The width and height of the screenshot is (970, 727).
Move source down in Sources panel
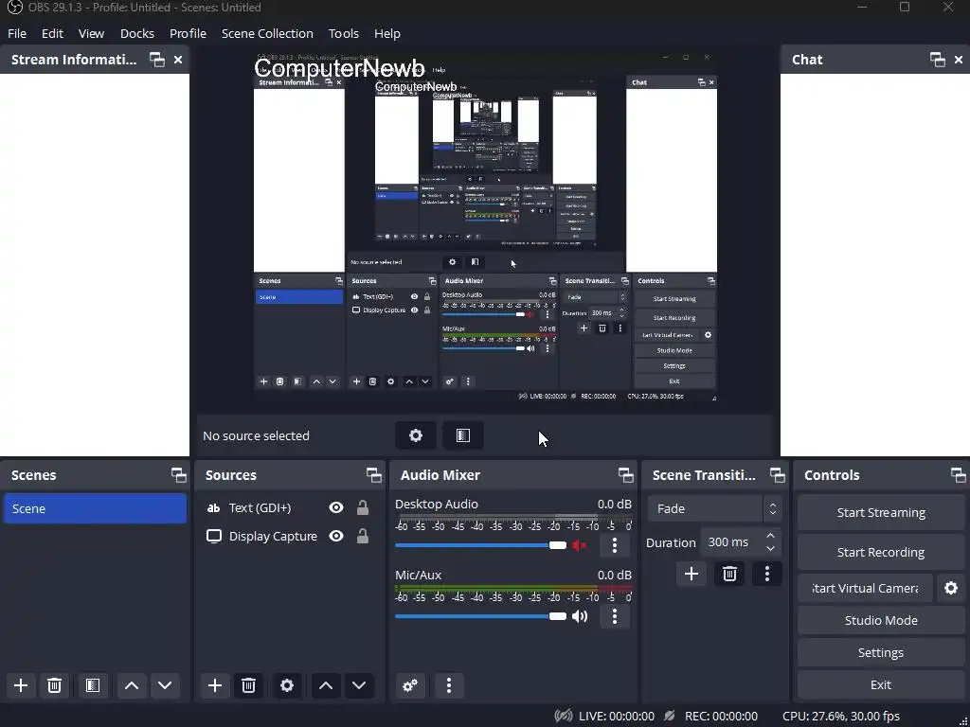coord(359,685)
